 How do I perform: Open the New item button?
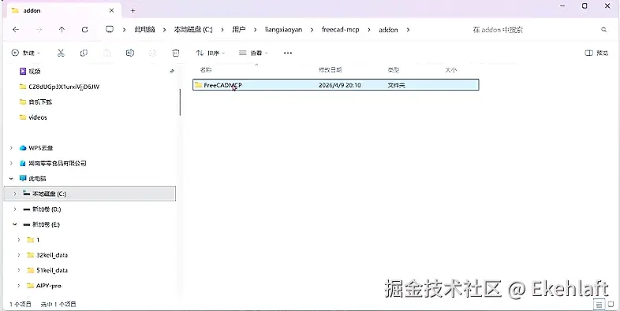click(x=26, y=53)
